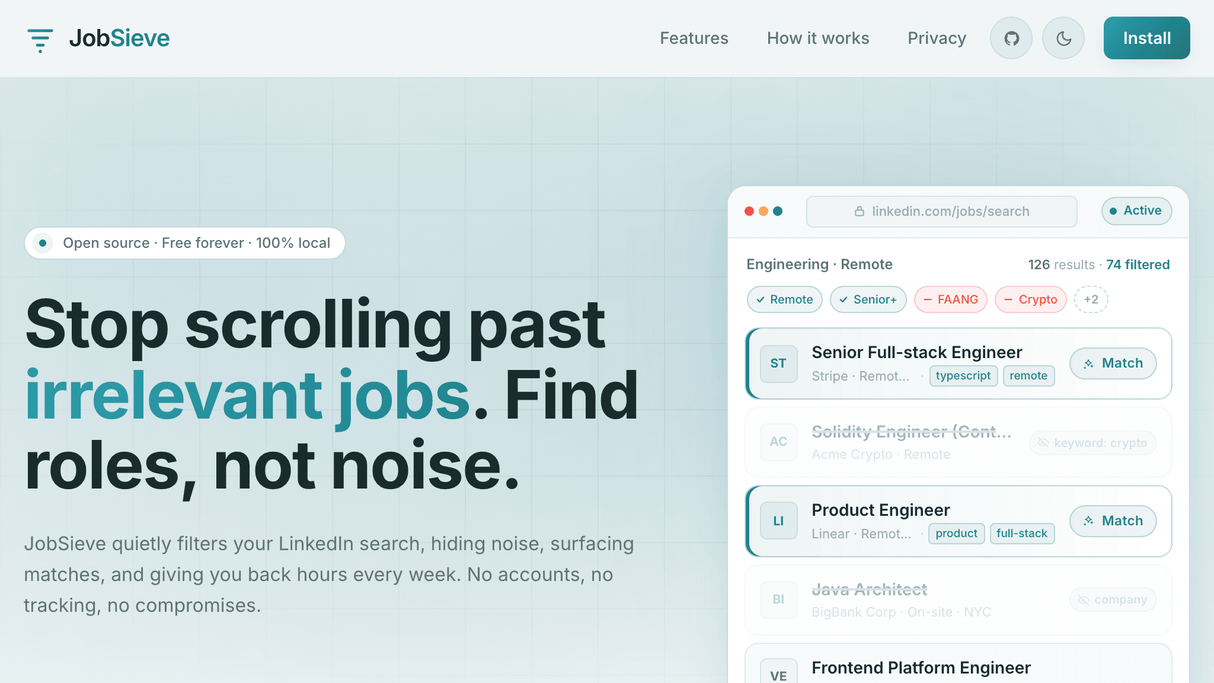Click the LI company avatar for Linear
1214x683 pixels.
coord(778,521)
